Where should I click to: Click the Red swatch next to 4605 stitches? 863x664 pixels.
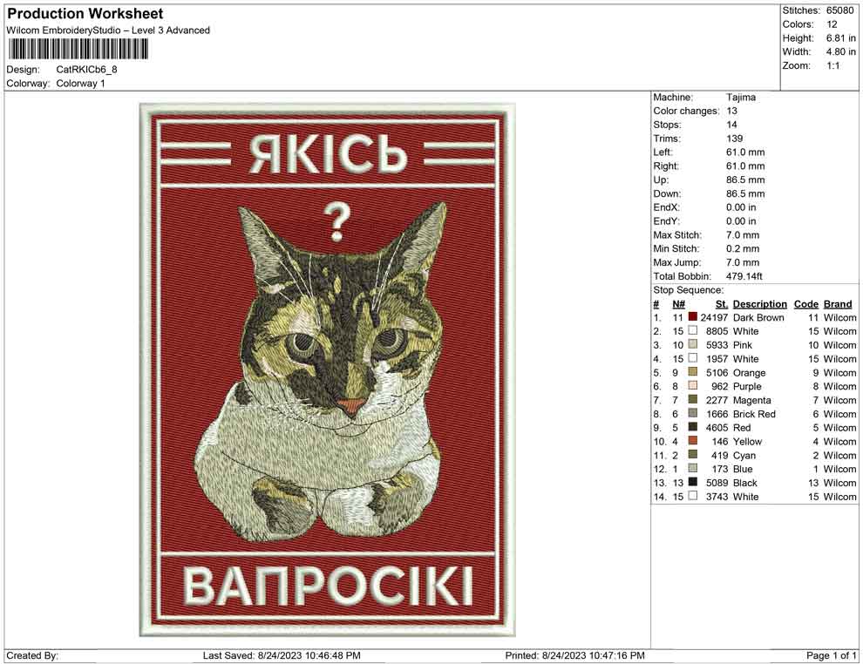691,428
